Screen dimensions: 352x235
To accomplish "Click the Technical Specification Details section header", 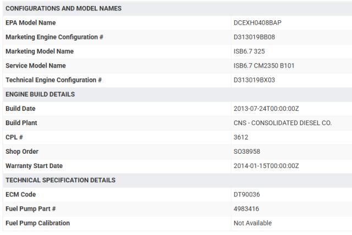I will (x=61, y=180).
